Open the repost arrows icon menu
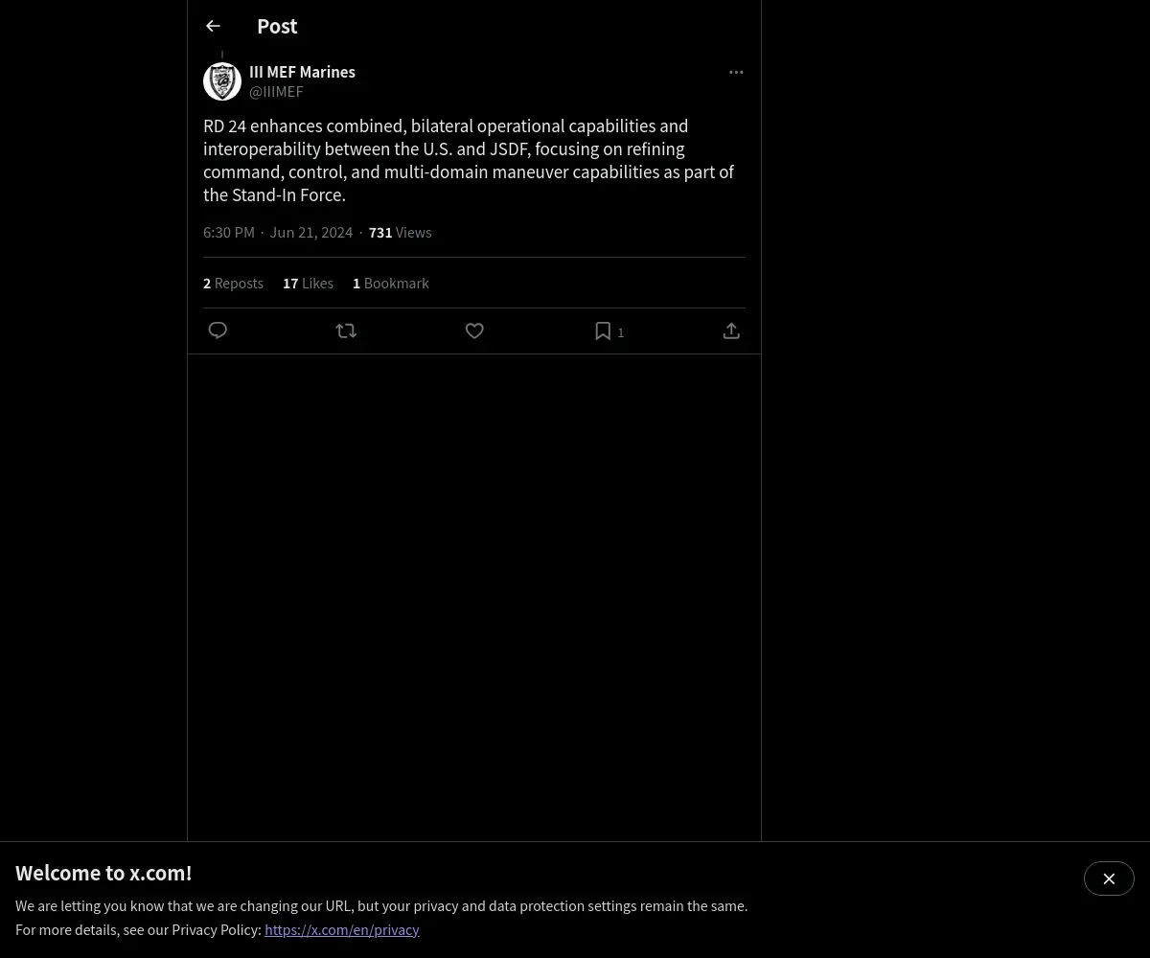 pyautogui.click(x=346, y=331)
